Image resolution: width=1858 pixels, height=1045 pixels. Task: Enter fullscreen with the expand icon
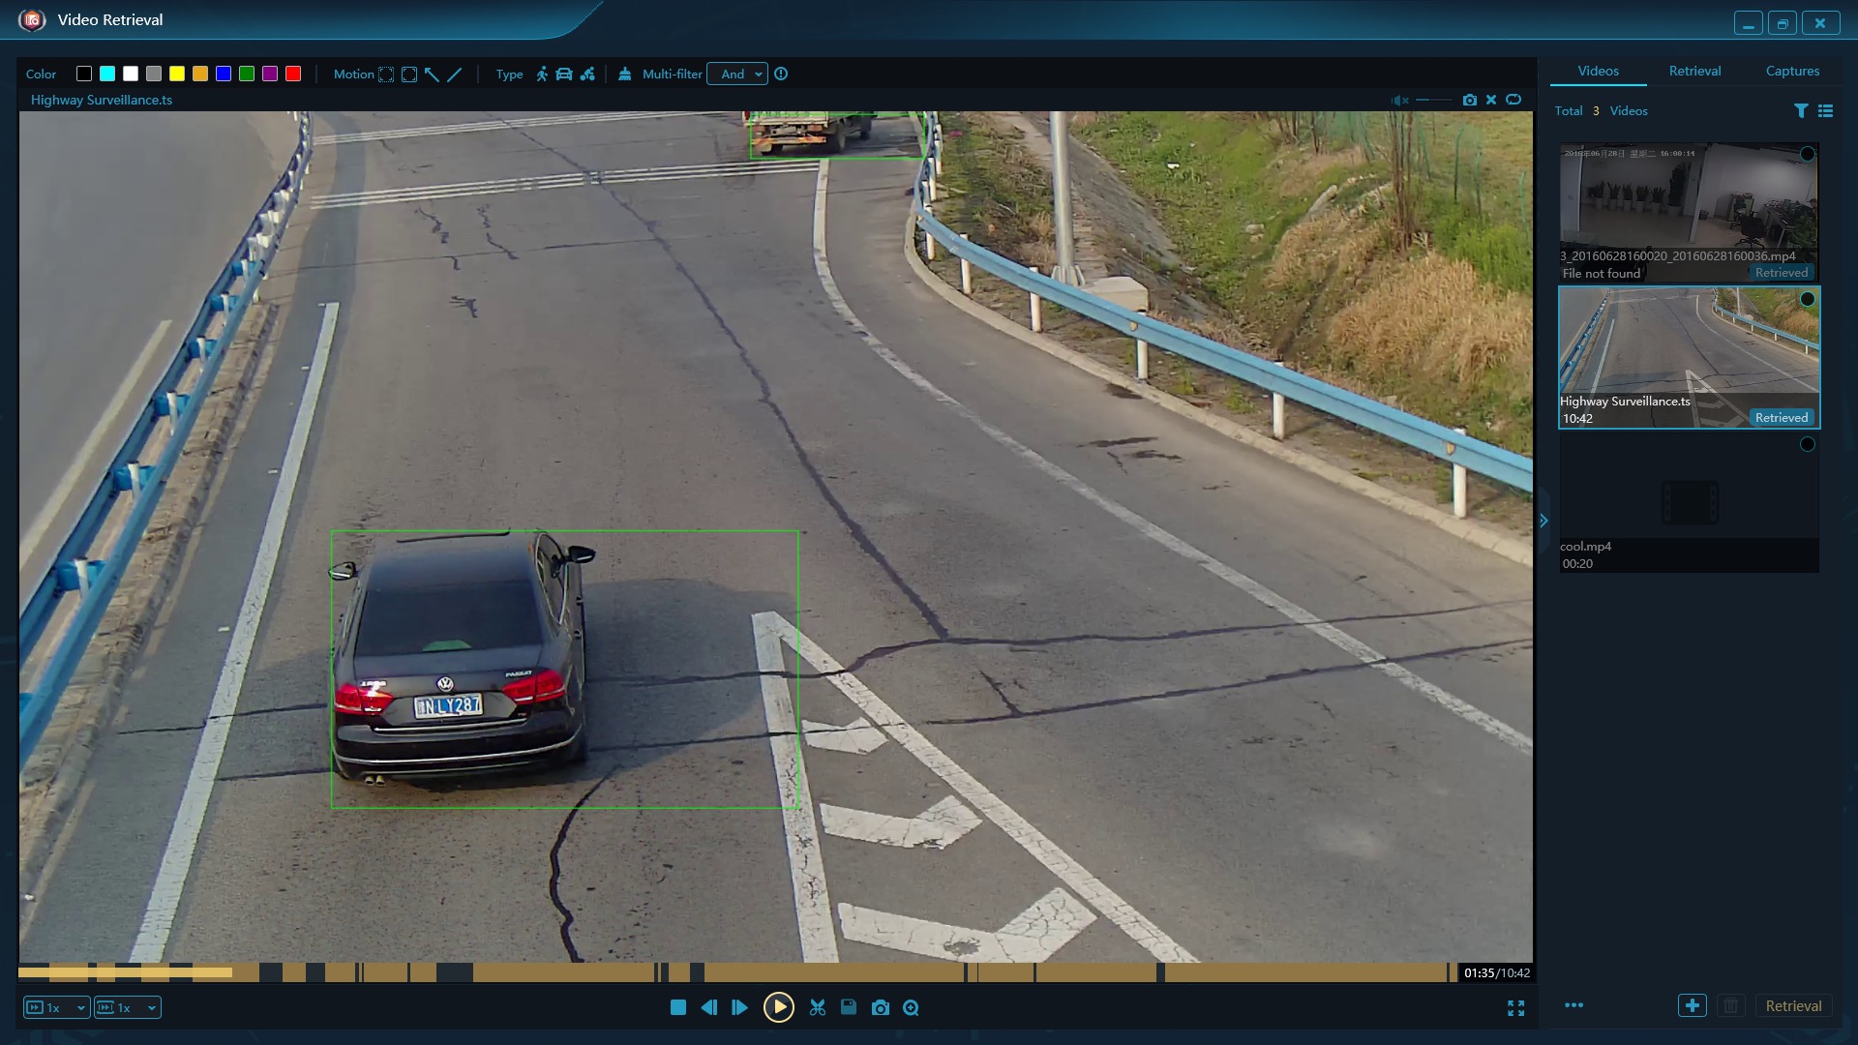pos(1515,1008)
